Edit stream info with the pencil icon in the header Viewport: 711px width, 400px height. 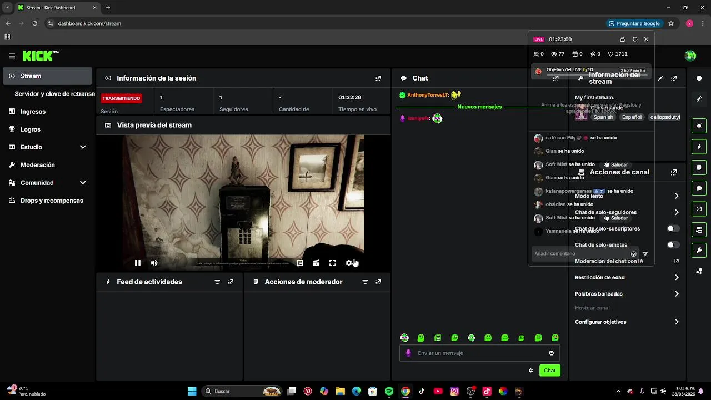pos(660,78)
